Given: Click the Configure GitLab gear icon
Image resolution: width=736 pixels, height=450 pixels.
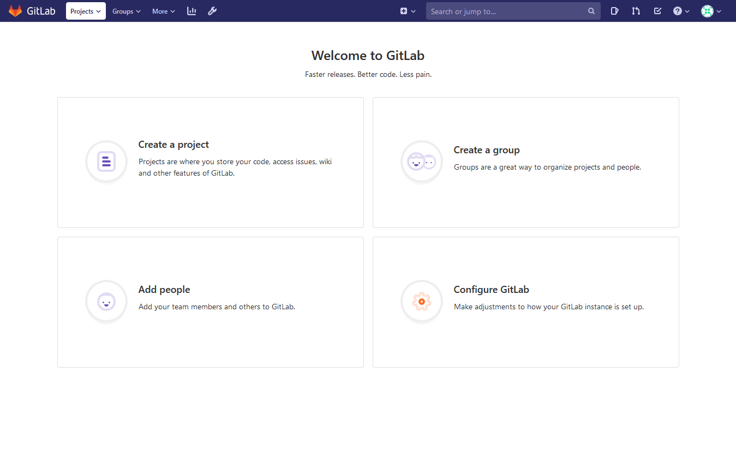Looking at the screenshot, I should [421, 301].
